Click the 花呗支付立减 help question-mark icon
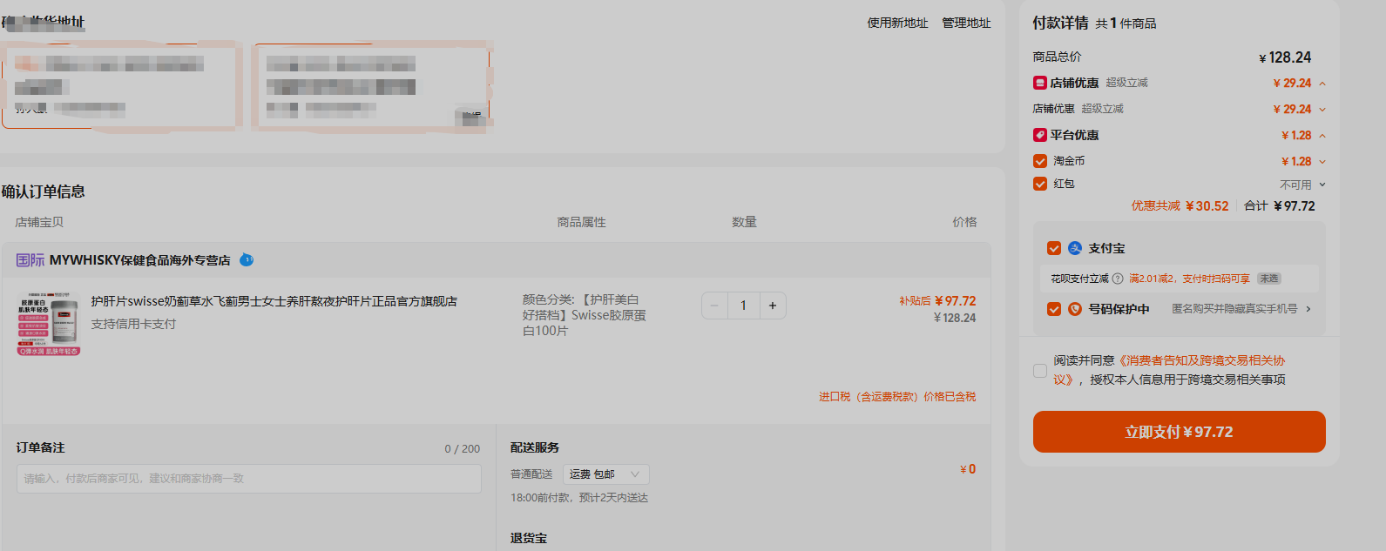Image resolution: width=1386 pixels, height=551 pixels. 1118,279
